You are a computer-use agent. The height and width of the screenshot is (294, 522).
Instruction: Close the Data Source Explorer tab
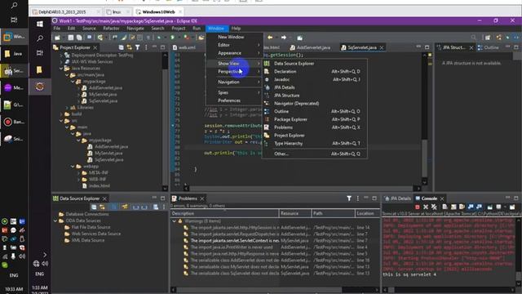tap(104, 198)
